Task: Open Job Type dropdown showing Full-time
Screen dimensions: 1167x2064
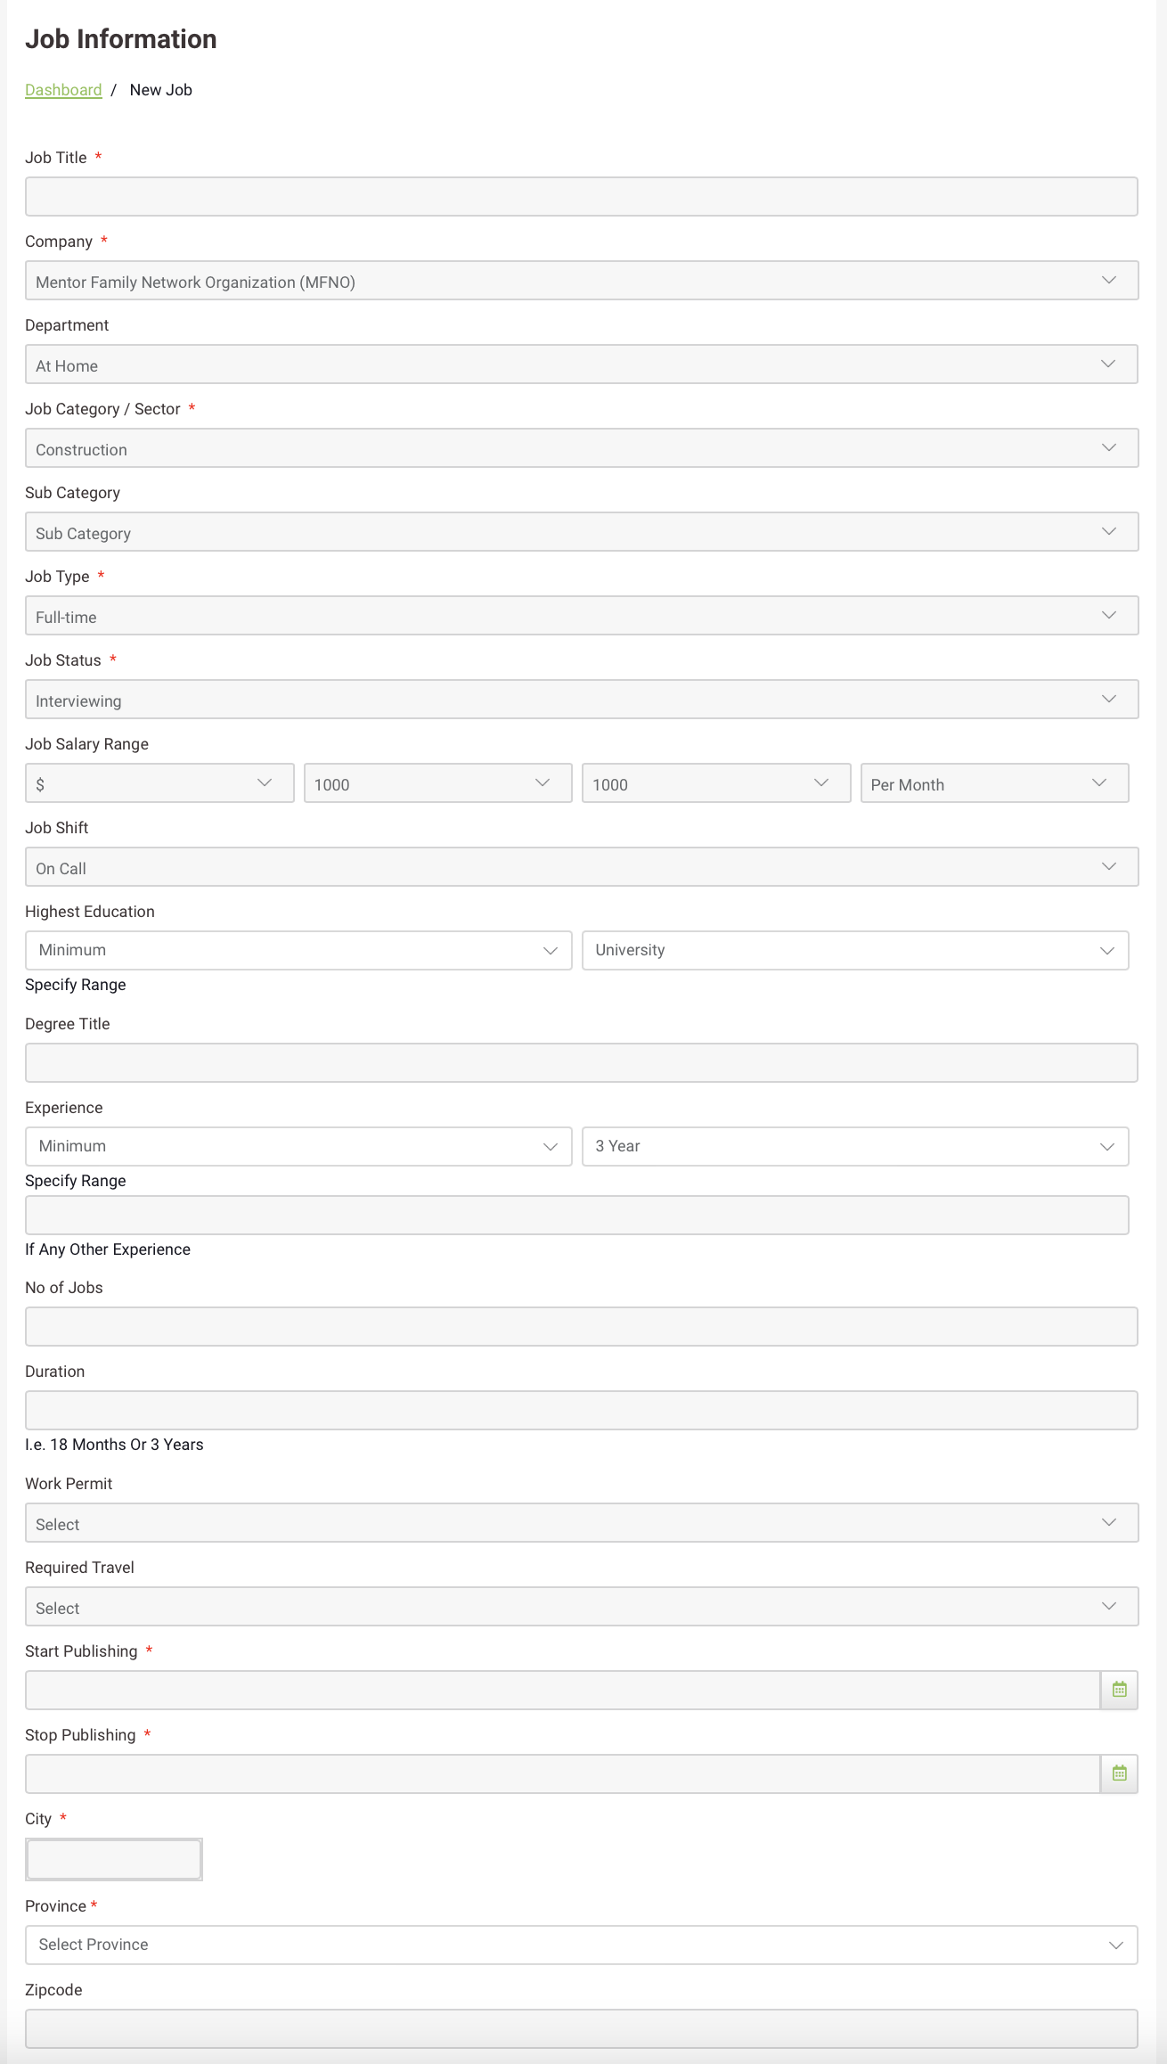Action: (582, 616)
